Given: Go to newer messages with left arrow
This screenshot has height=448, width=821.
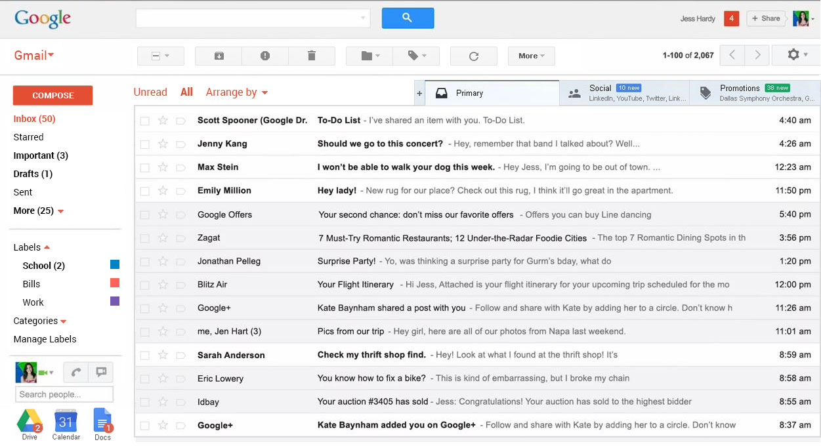Looking at the screenshot, I should 732,55.
